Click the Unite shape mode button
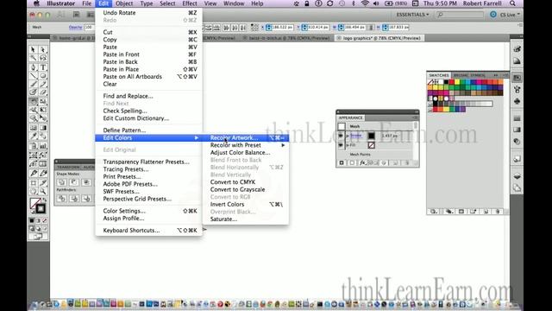 [61, 182]
